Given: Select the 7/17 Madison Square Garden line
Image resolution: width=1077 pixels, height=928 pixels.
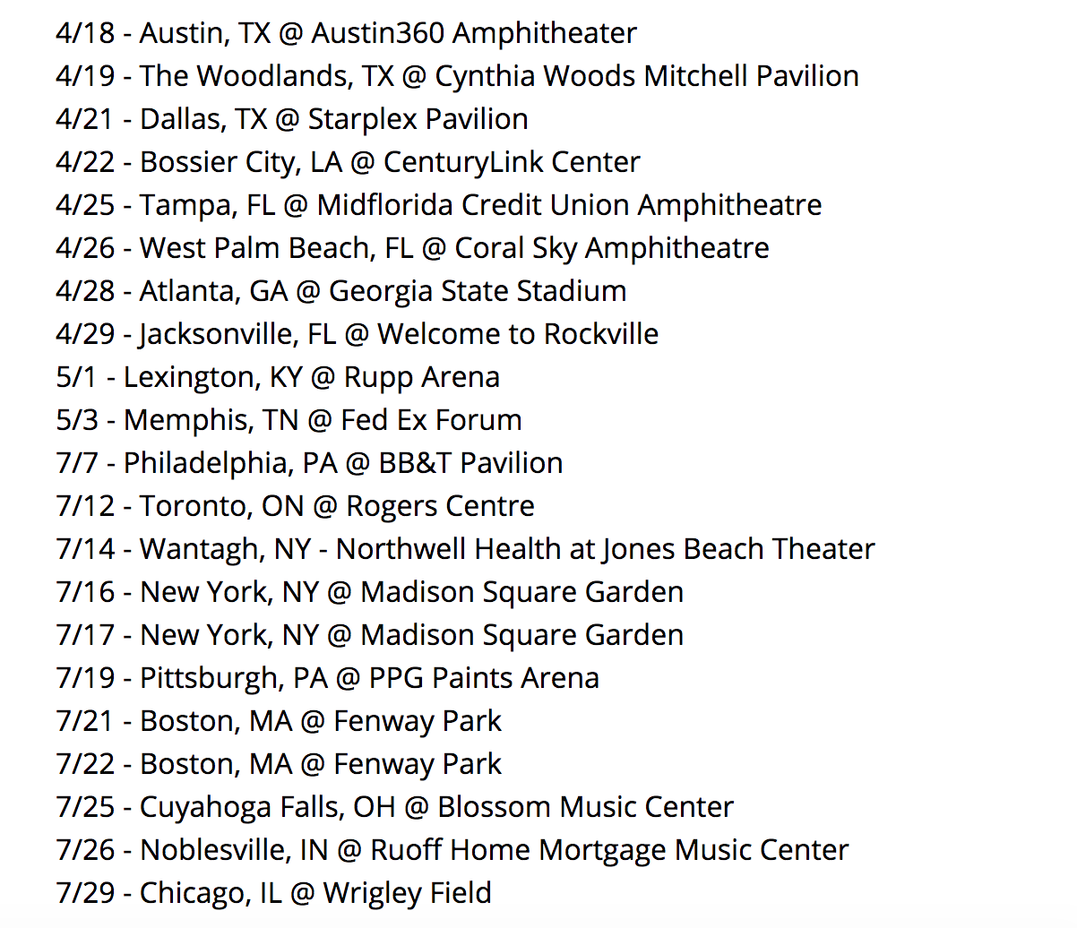Looking at the screenshot, I should pos(370,635).
